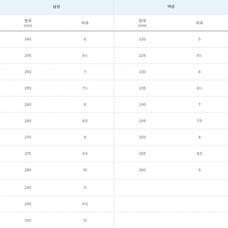Click the men's Korean size 300 cell

(28, 220)
